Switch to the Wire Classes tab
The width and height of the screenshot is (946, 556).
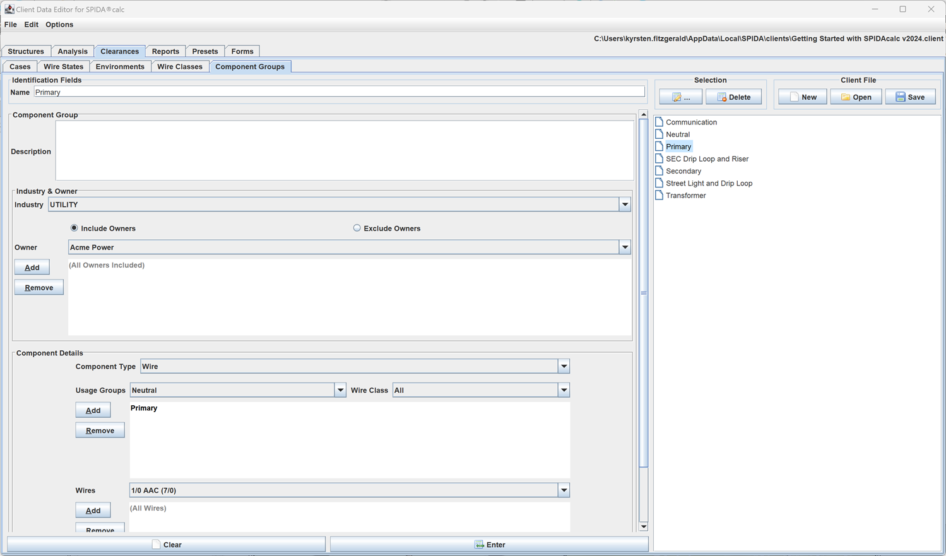tap(180, 67)
